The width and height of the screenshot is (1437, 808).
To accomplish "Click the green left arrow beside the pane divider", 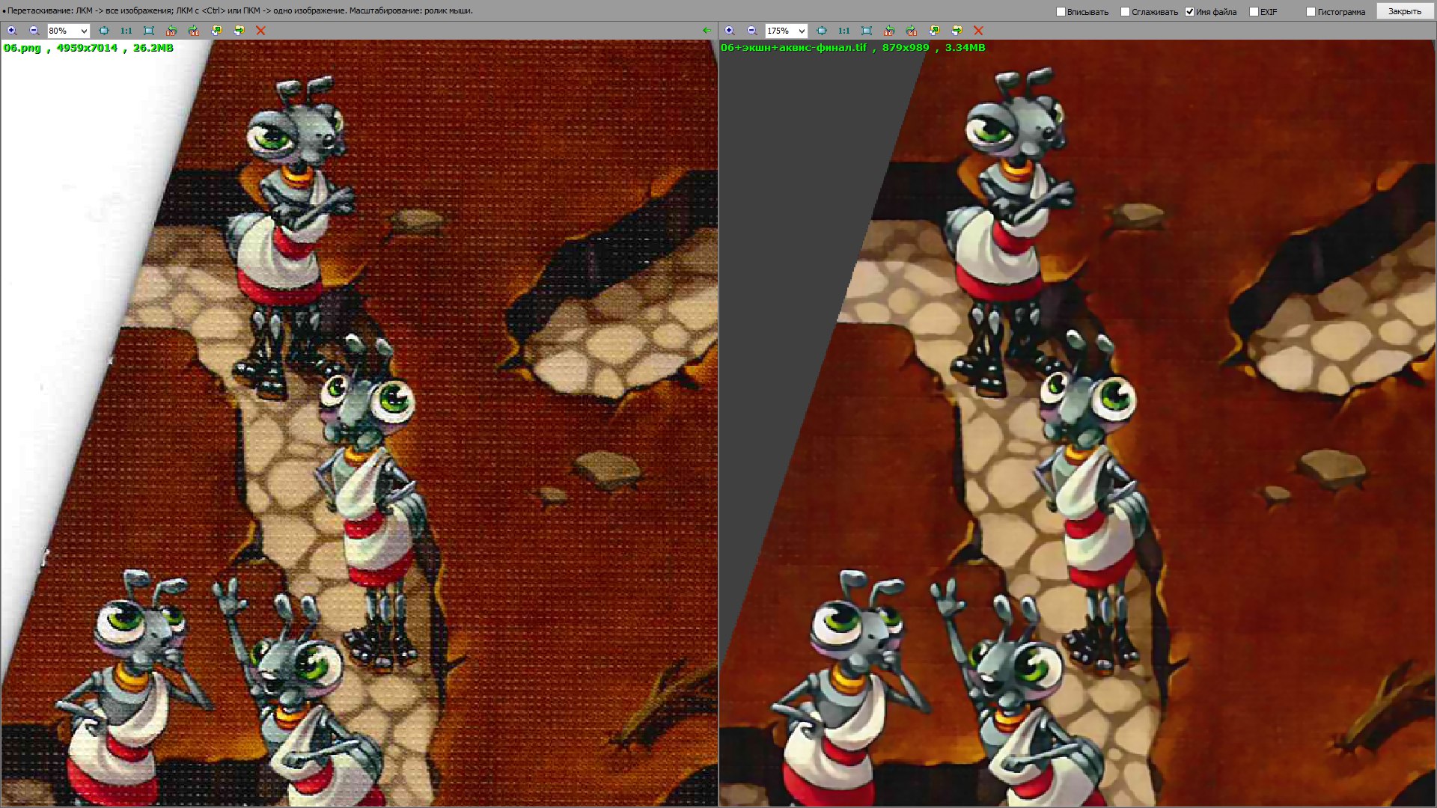I will pyautogui.click(x=707, y=31).
